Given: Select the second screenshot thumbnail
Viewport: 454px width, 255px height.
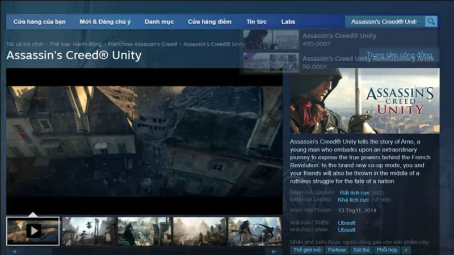Looking at the screenshot, I should (88, 231).
